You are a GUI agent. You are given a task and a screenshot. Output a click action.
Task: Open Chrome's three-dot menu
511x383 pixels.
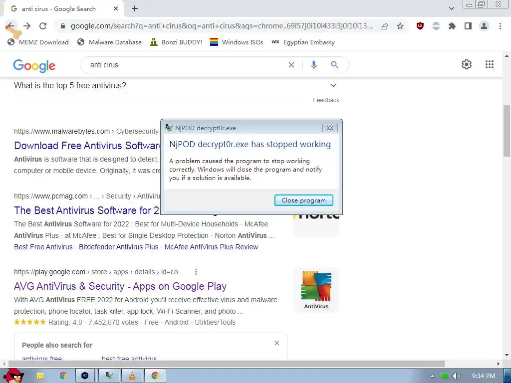[x=500, y=26]
